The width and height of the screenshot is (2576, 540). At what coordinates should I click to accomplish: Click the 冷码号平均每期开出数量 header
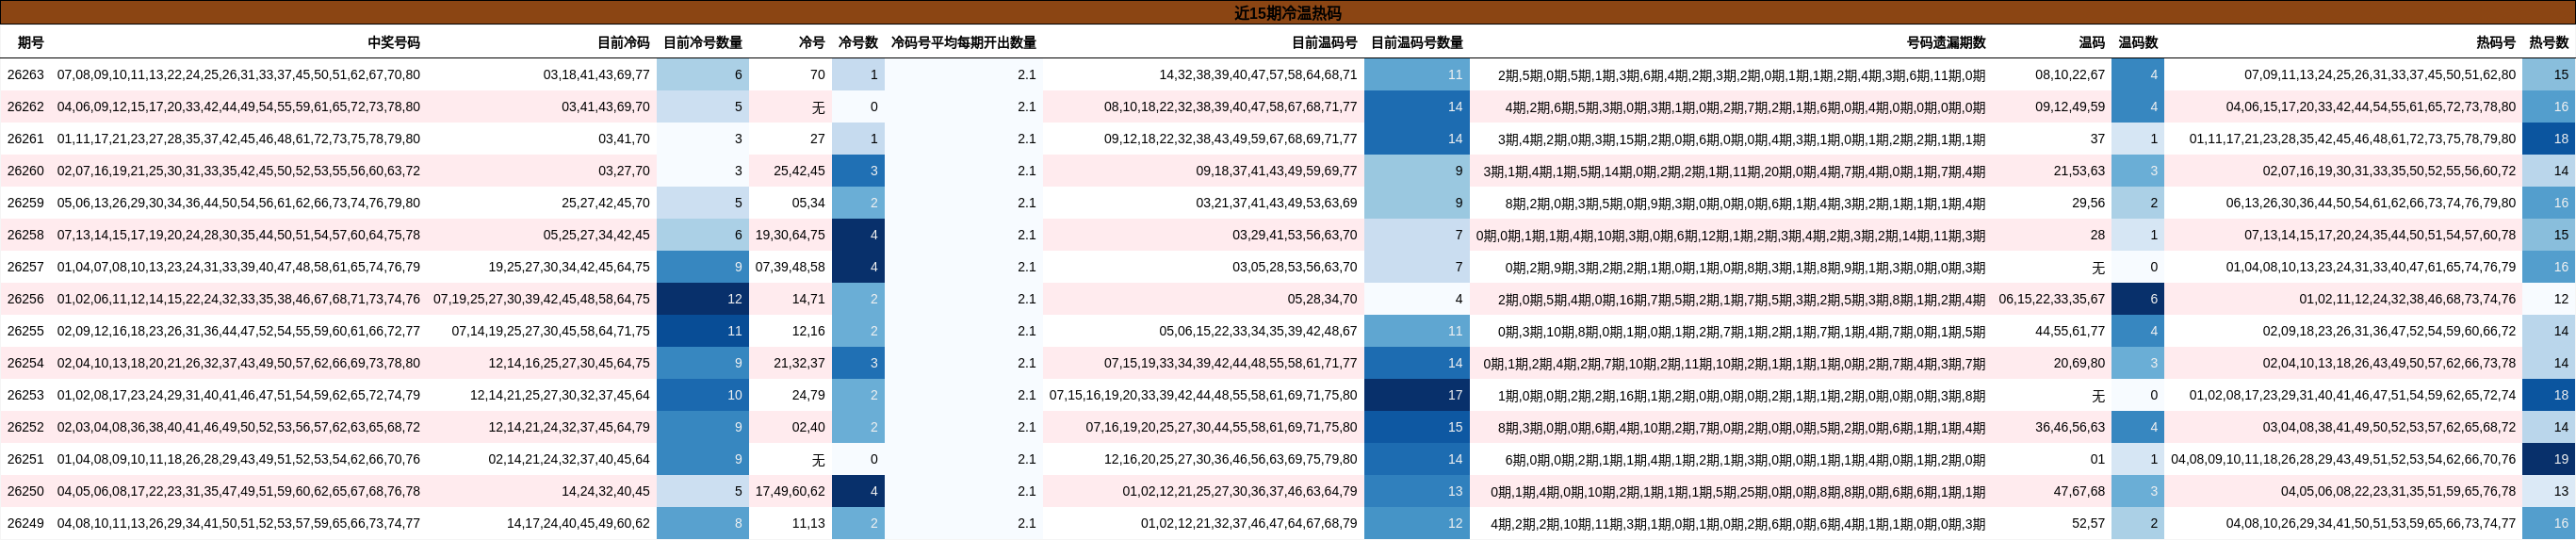[963, 42]
